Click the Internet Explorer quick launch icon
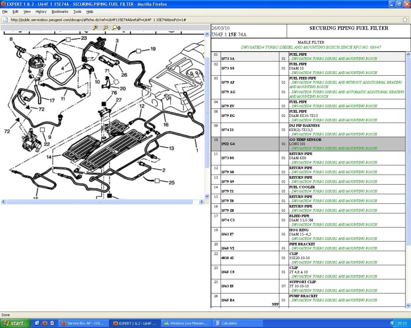 coord(37,323)
